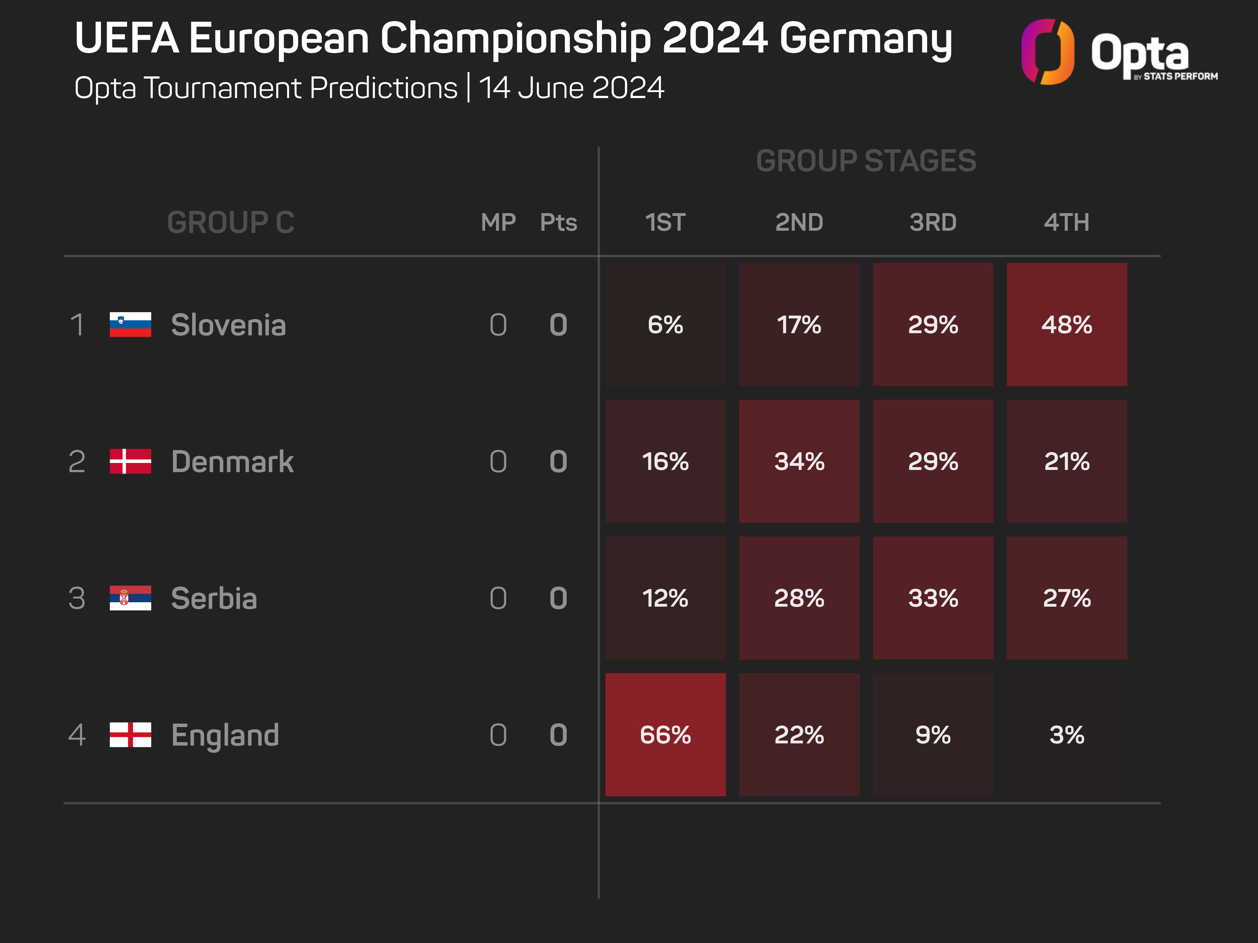Viewport: 1258px width, 943px height.
Task: Click the Denmark flag icon
Action: 130,461
